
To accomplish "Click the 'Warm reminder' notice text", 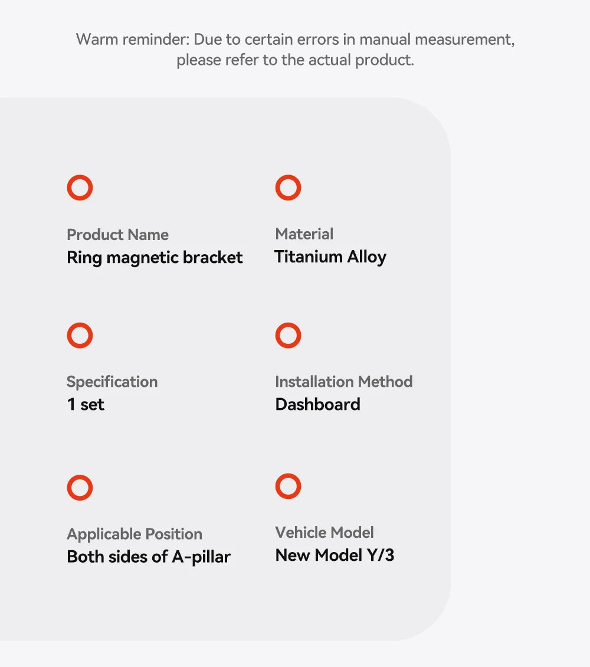I will [295, 40].
